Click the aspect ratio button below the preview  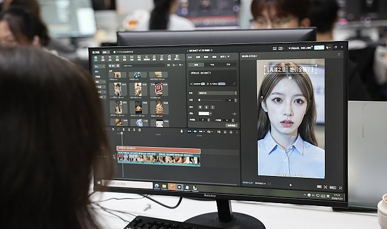pos(333,187)
